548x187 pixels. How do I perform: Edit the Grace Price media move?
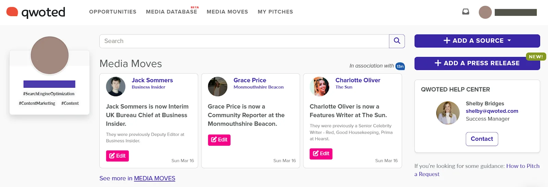pos(219,140)
